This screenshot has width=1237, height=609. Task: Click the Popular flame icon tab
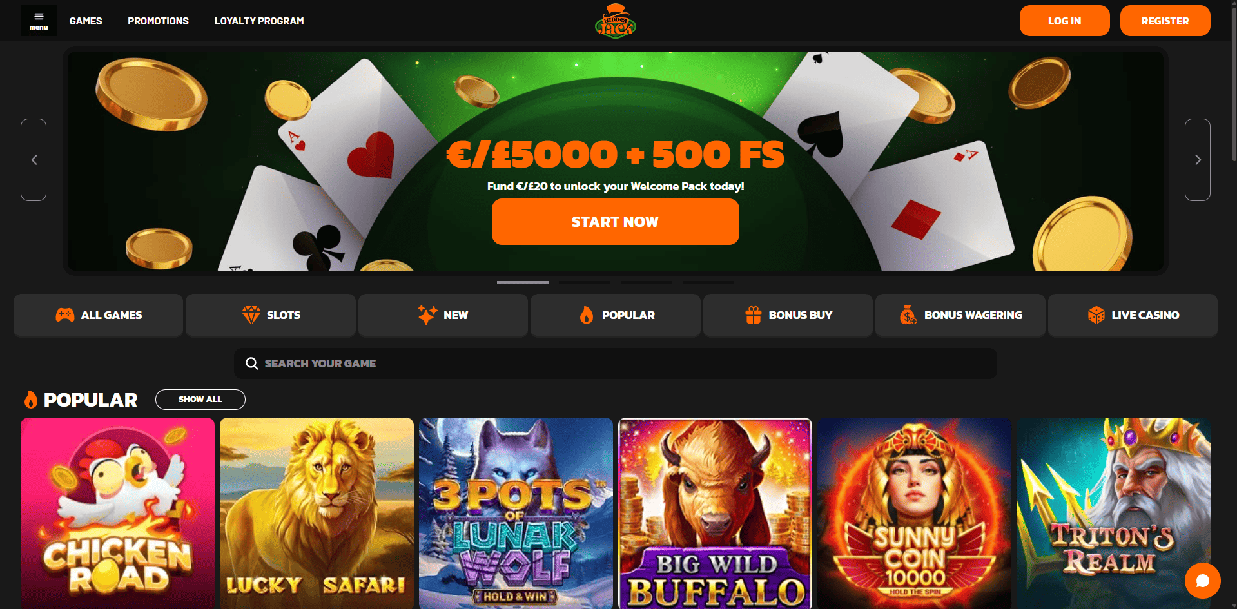[x=586, y=314]
